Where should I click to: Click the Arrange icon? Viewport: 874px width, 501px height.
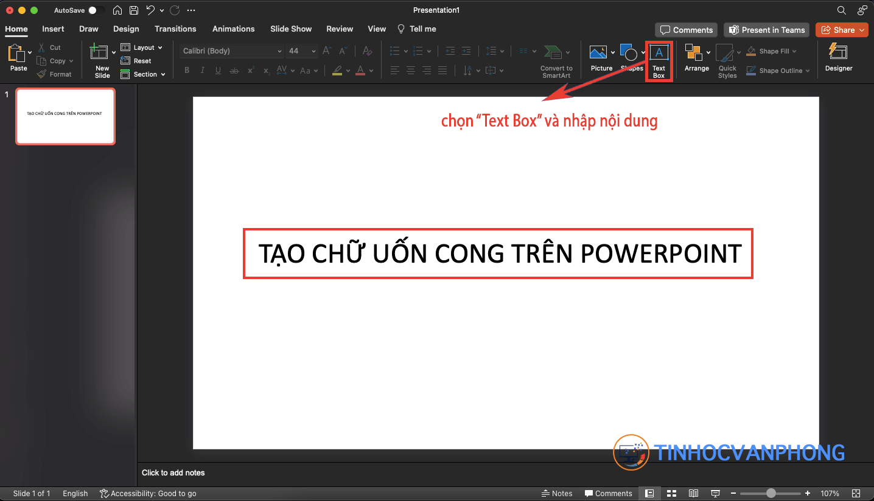(694, 52)
